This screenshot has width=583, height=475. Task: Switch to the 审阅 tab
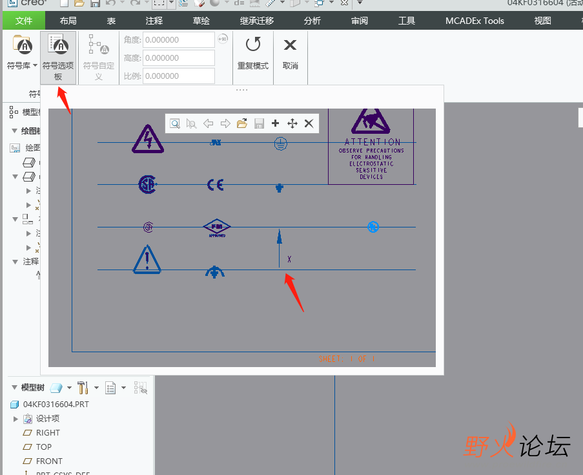pos(360,21)
